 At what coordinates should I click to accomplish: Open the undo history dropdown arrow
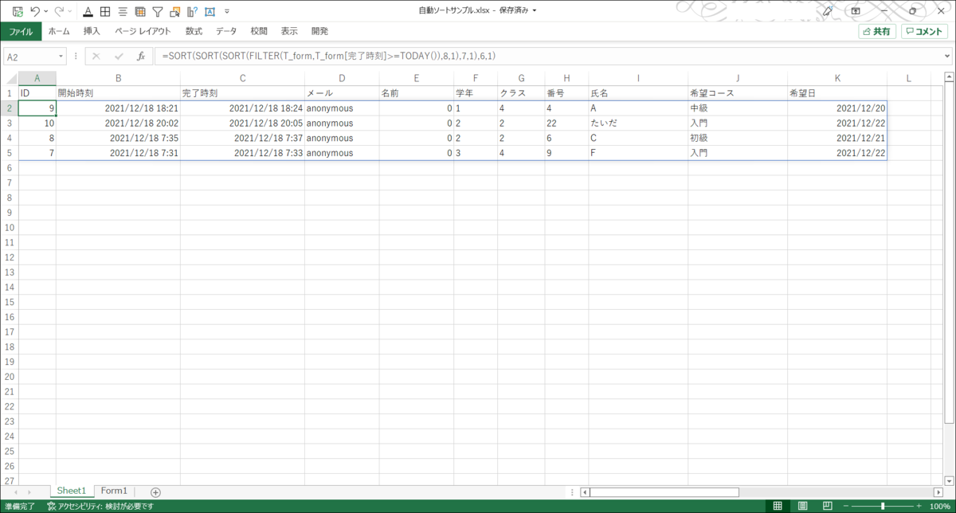(x=45, y=11)
